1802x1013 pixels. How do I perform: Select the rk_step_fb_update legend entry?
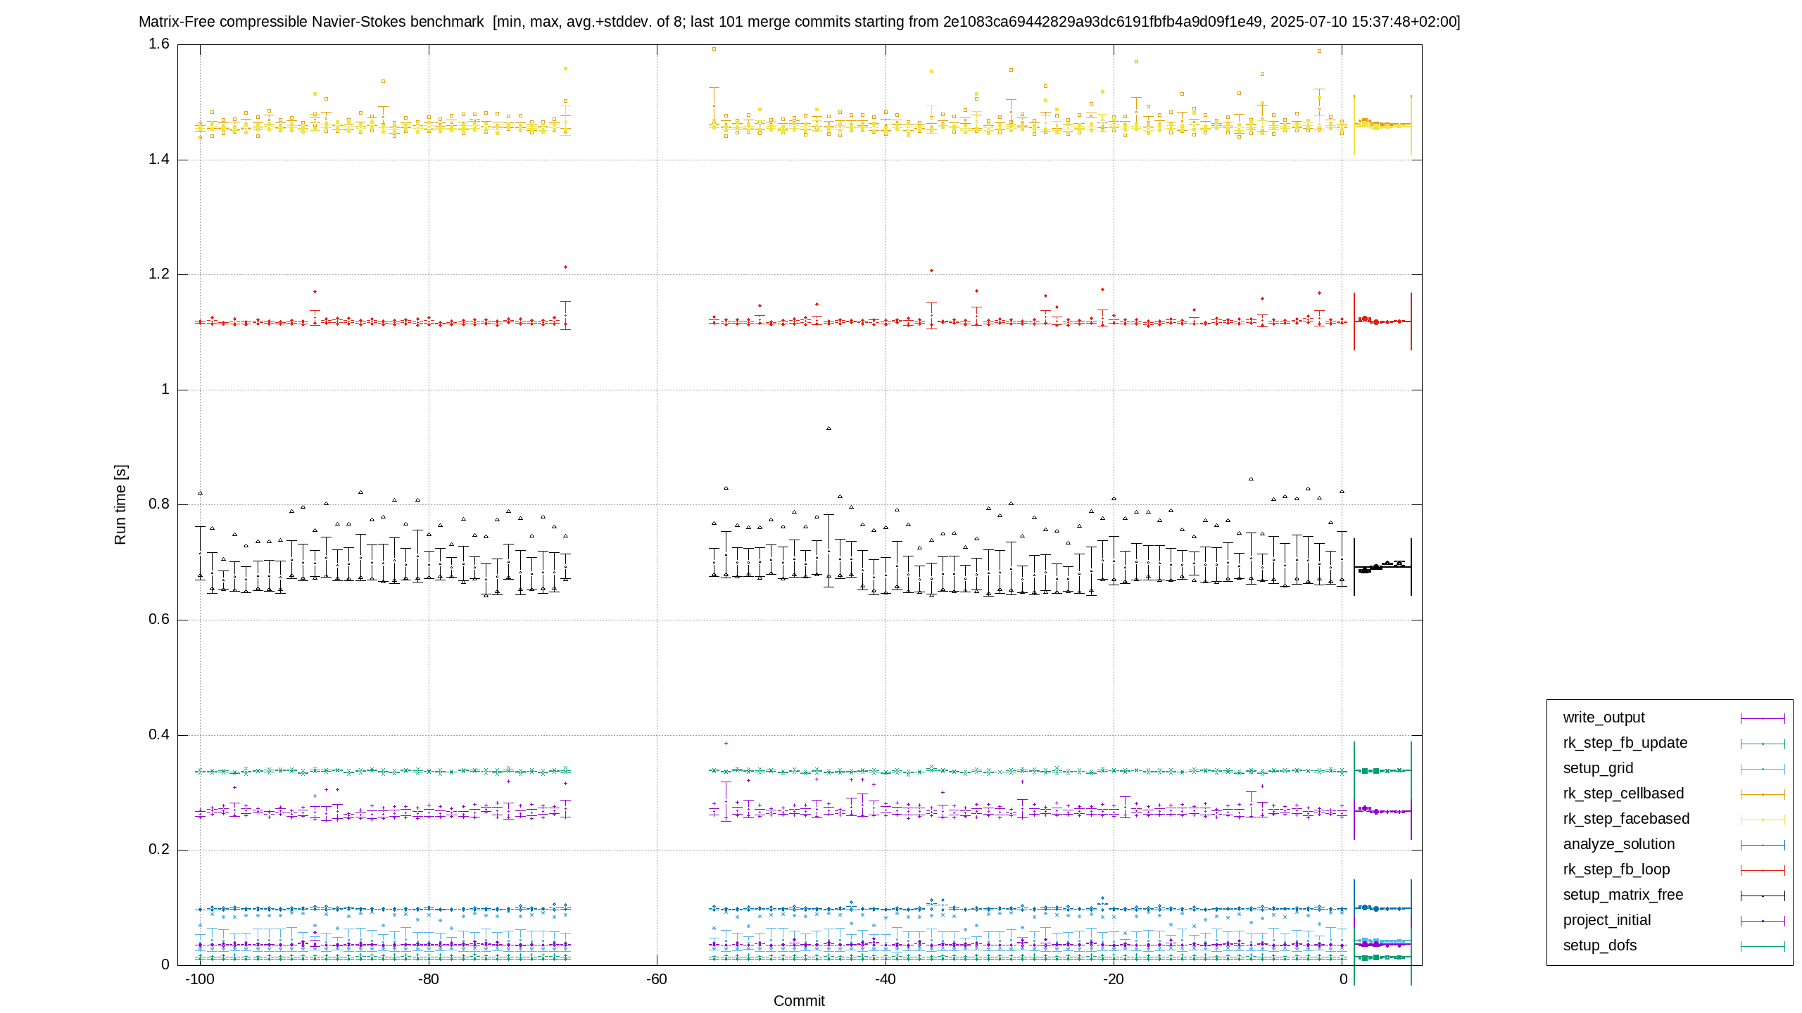tap(1625, 743)
